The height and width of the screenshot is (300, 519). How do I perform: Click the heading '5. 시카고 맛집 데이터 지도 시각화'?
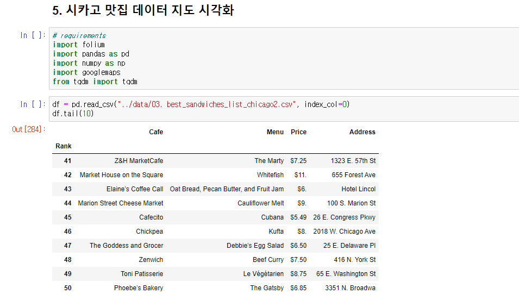(143, 10)
